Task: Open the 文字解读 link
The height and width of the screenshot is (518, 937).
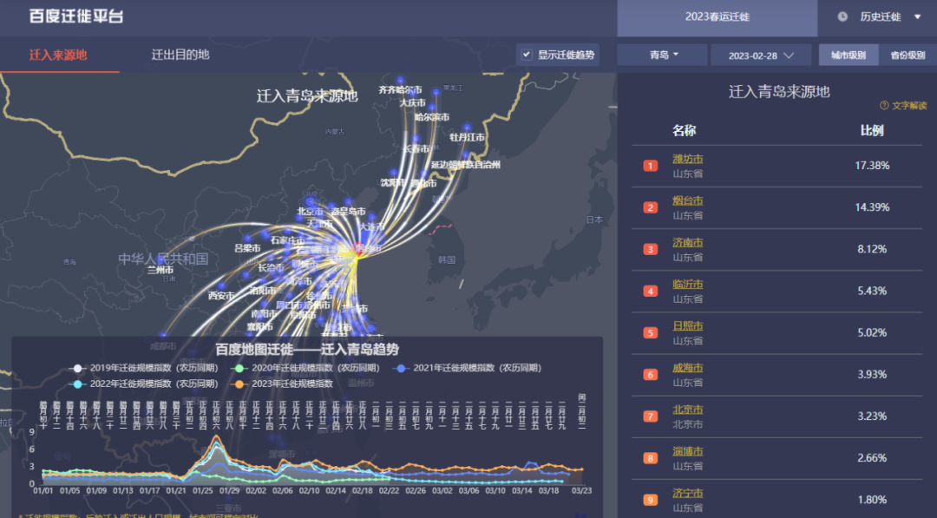Action: (x=909, y=106)
